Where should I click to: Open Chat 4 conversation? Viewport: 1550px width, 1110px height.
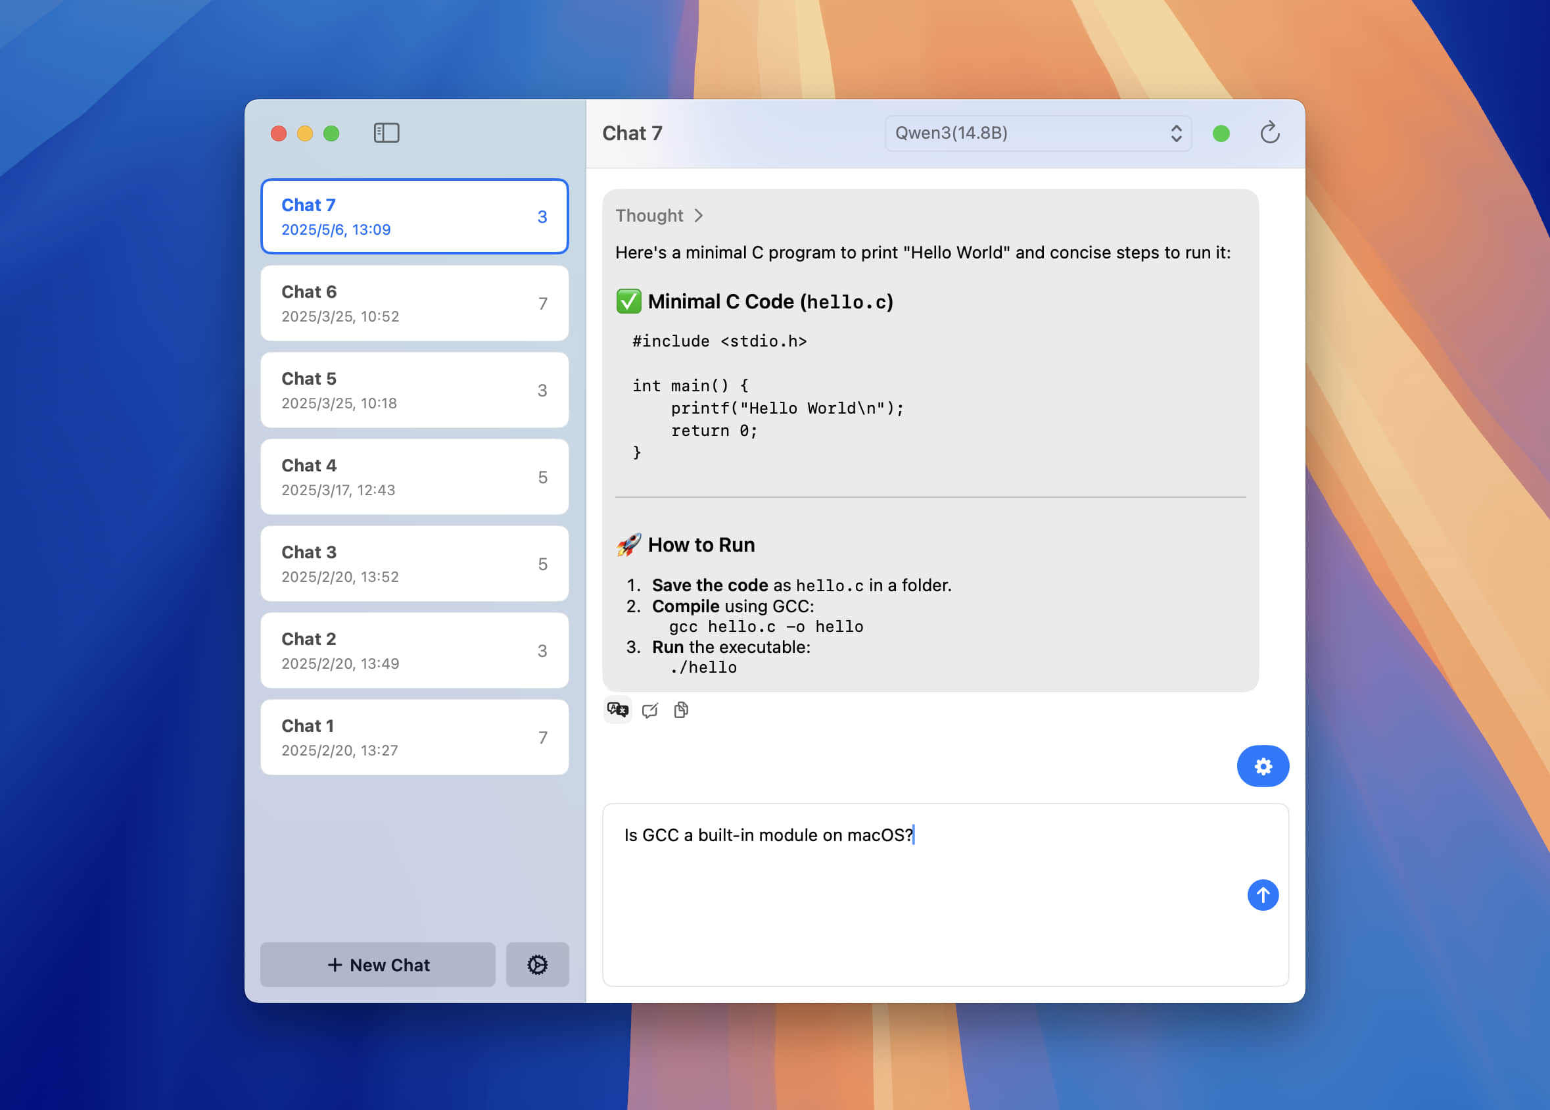click(414, 477)
